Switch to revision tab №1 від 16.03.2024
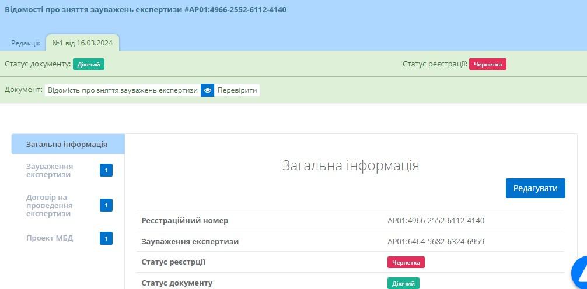The width and height of the screenshot is (587, 289). 82,43
